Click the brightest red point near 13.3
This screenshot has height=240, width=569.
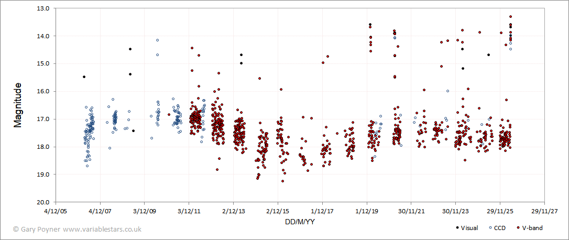pos(510,16)
